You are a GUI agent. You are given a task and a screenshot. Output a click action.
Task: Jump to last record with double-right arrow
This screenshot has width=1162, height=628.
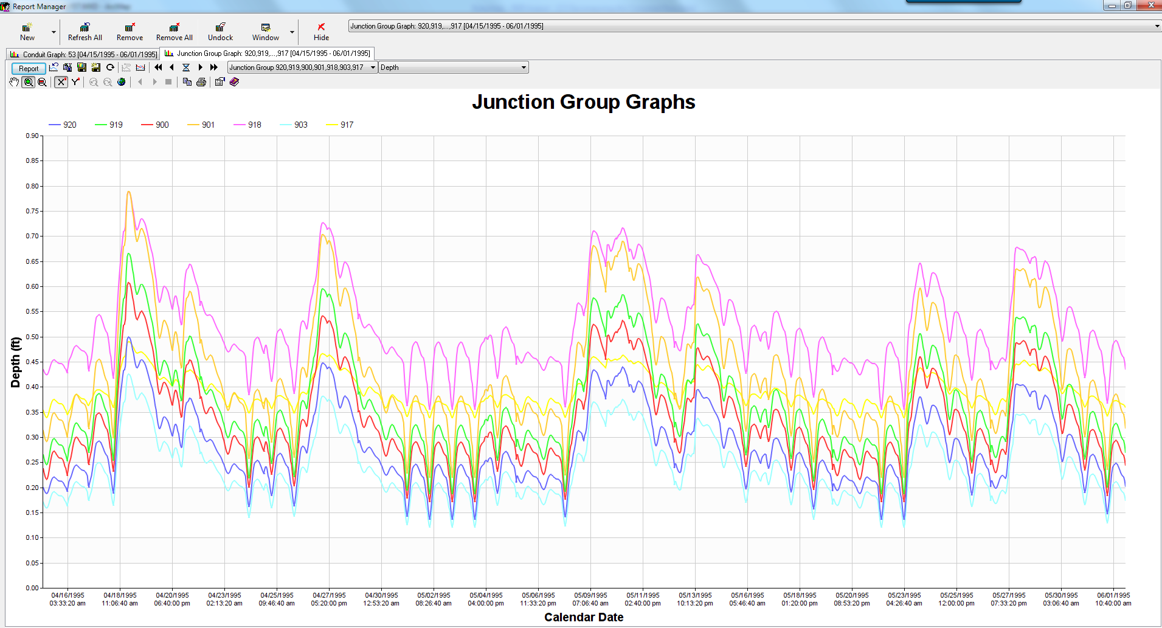click(x=214, y=67)
